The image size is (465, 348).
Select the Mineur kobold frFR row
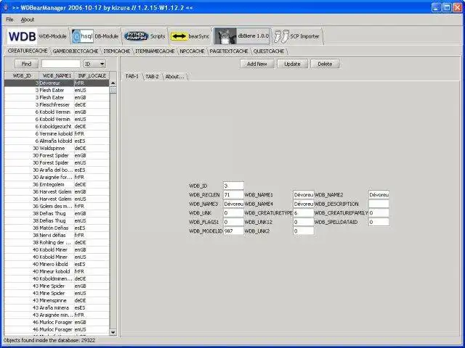pos(57,271)
